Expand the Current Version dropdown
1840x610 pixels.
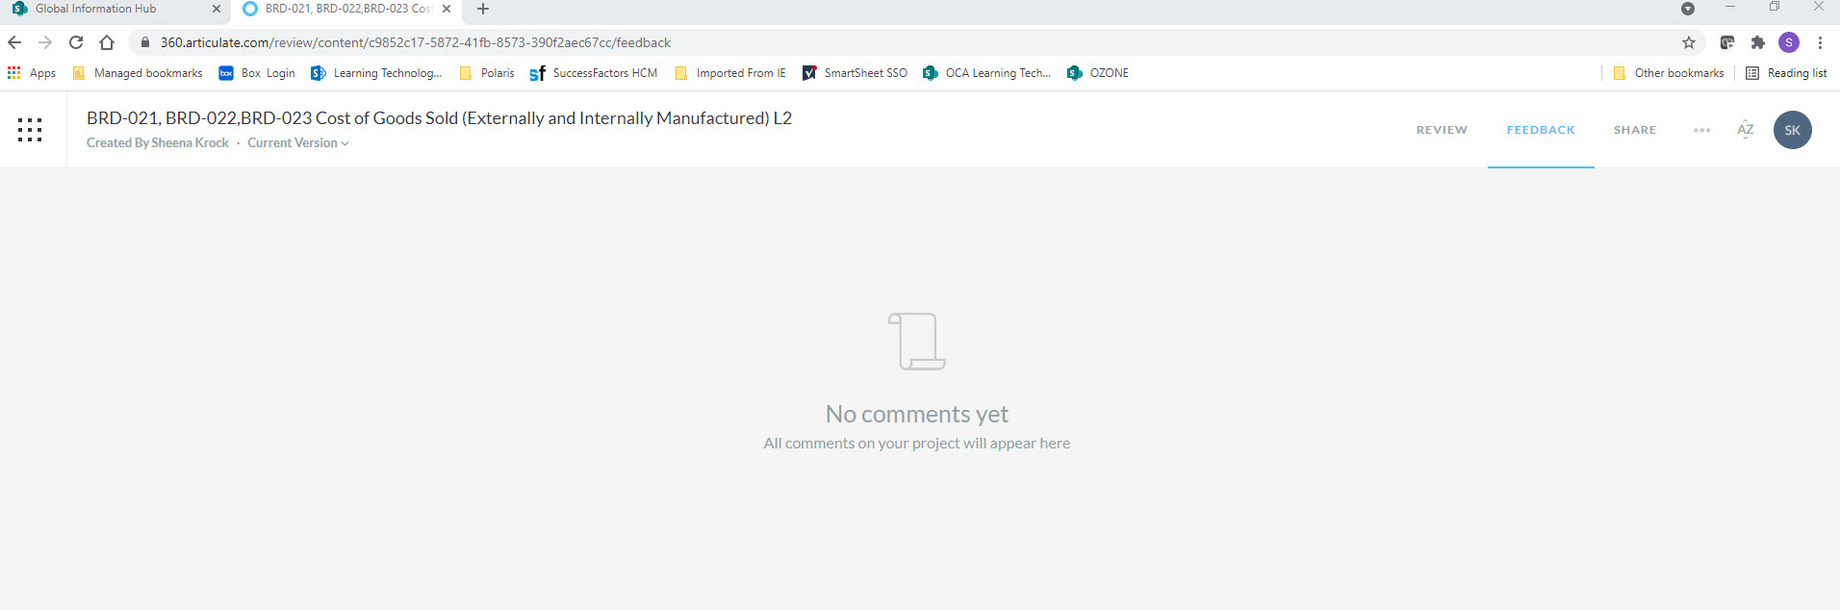(297, 142)
